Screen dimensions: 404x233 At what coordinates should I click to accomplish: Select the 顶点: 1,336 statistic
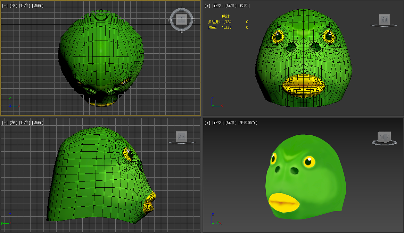pyautogui.click(x=220, y=27)
